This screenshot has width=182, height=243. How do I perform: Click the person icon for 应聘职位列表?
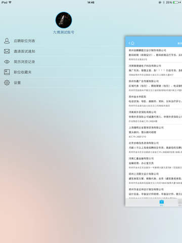coord(7,41)
